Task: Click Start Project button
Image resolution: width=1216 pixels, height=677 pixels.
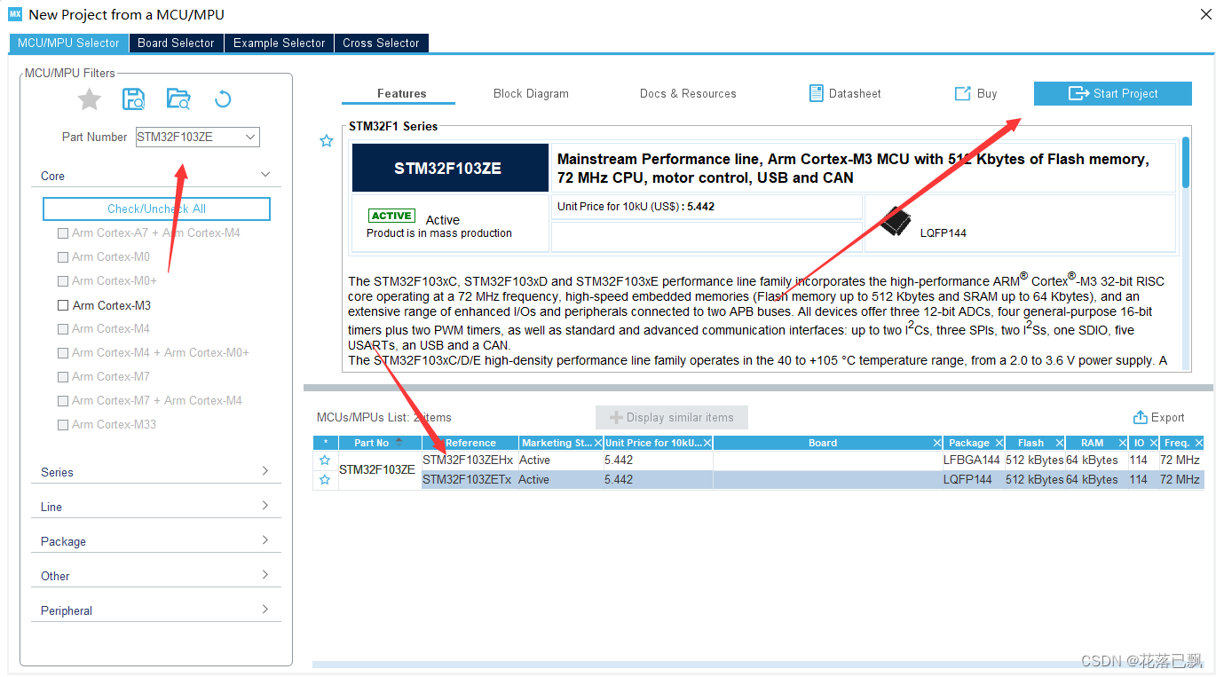Action: (x=1113, y=93)
